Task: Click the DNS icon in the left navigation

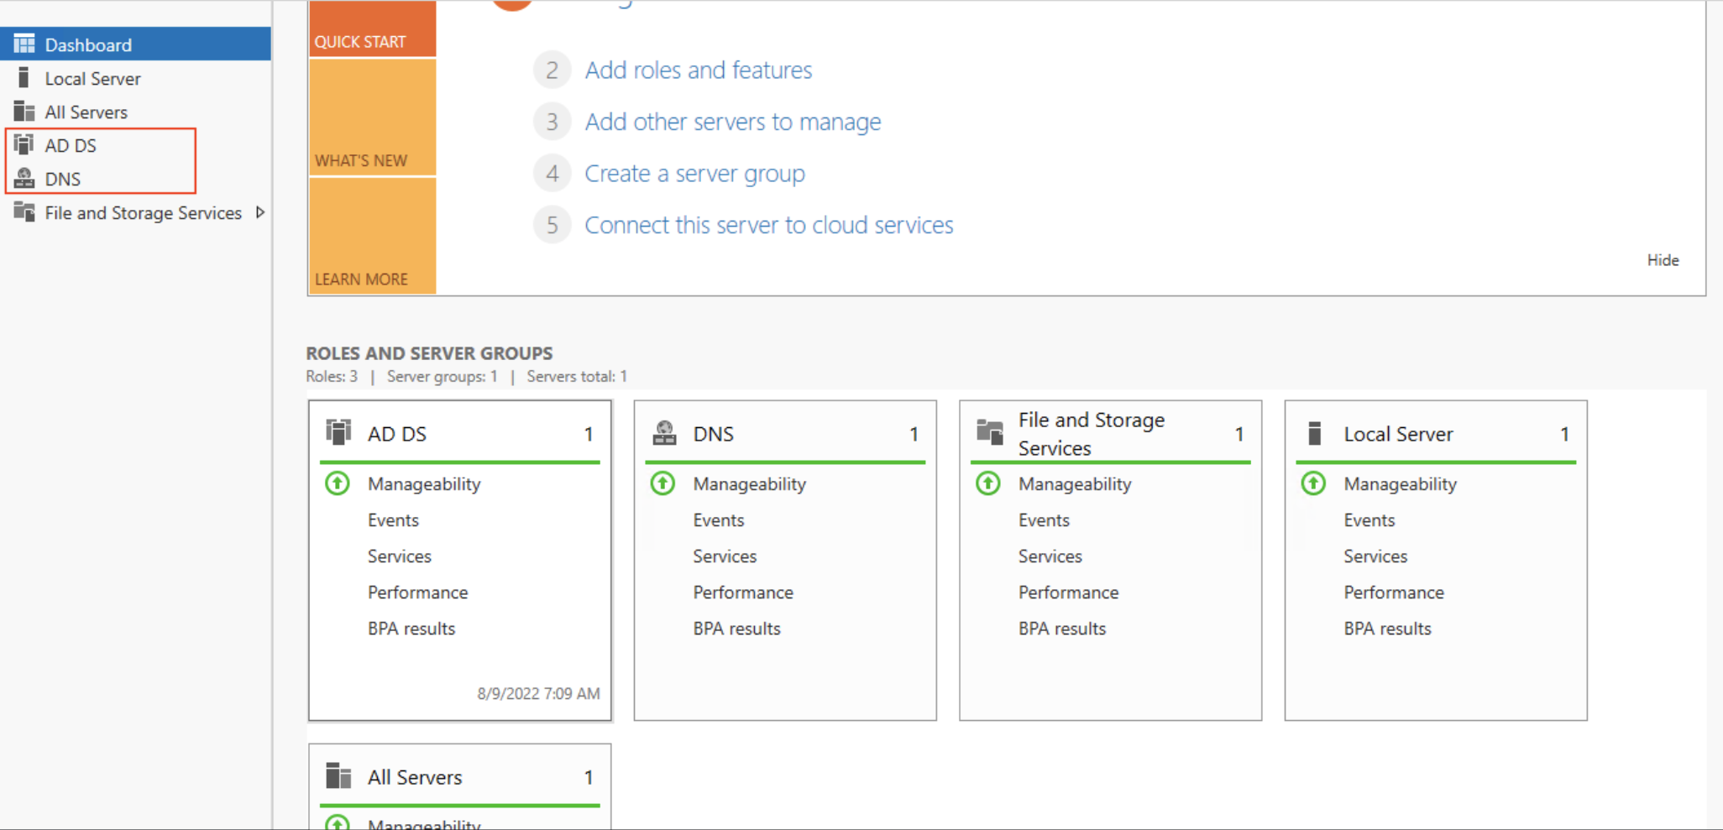Action: (x=24, y=178)
